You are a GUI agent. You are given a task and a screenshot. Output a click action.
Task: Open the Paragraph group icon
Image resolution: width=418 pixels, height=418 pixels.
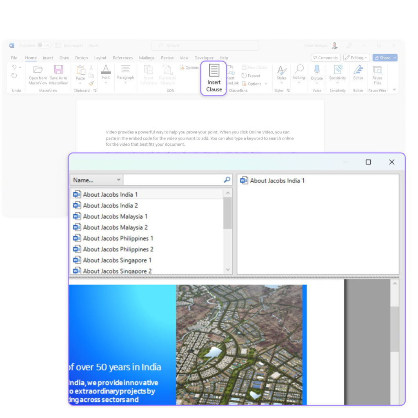pos(126,69)
